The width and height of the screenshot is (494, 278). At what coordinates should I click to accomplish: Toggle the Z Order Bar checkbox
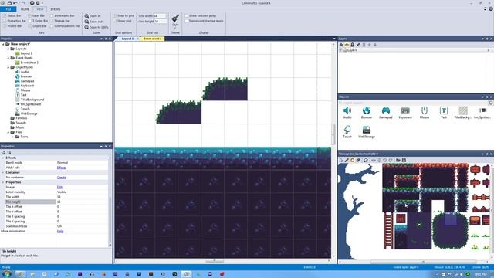(29, 21)
